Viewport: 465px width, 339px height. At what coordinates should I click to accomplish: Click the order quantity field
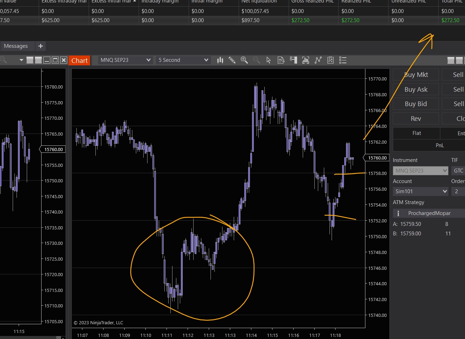coord(458,191)
